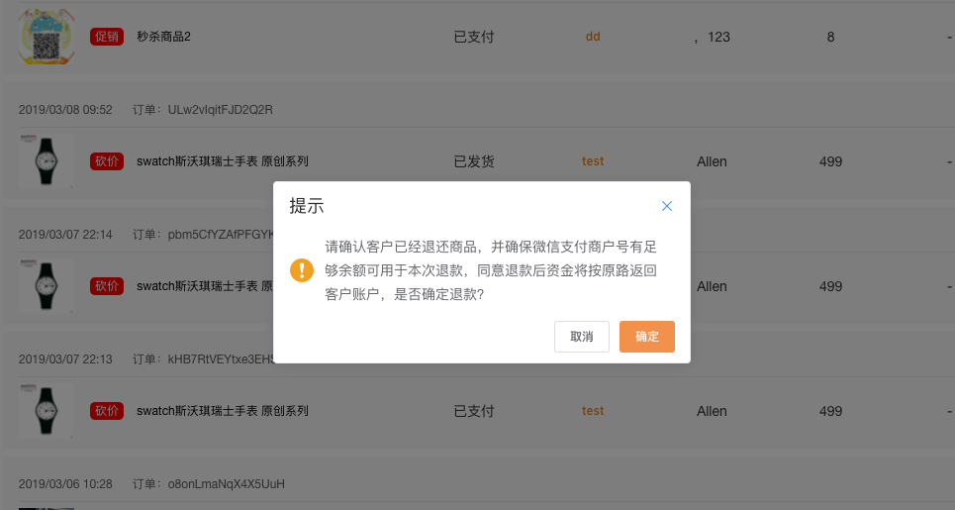Open the 秒杀商品2 product name

coord(163,37)
